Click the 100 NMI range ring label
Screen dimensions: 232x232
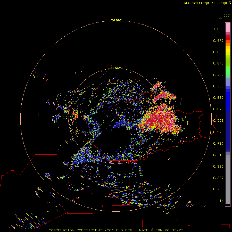(x=116, y=20)
